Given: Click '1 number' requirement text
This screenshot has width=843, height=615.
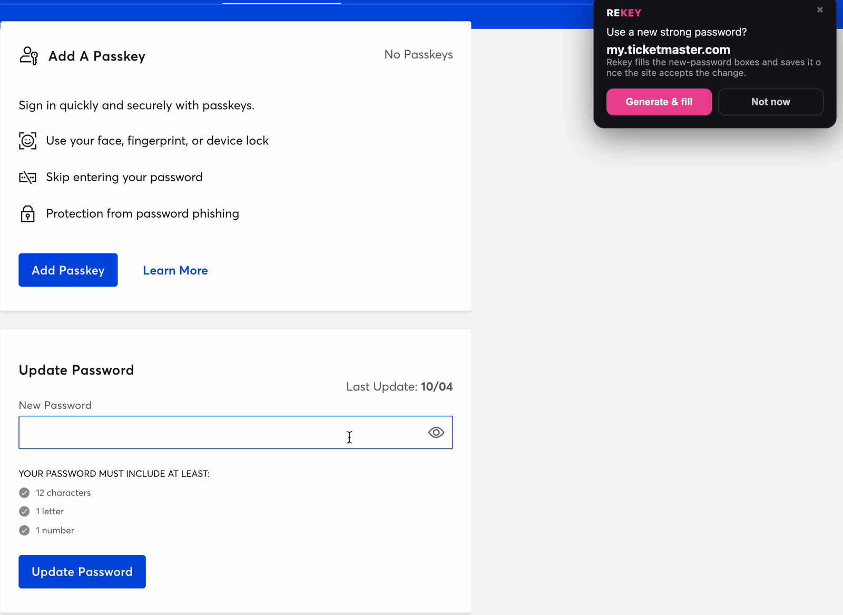Looking at the screenshot, I should 55,530.
